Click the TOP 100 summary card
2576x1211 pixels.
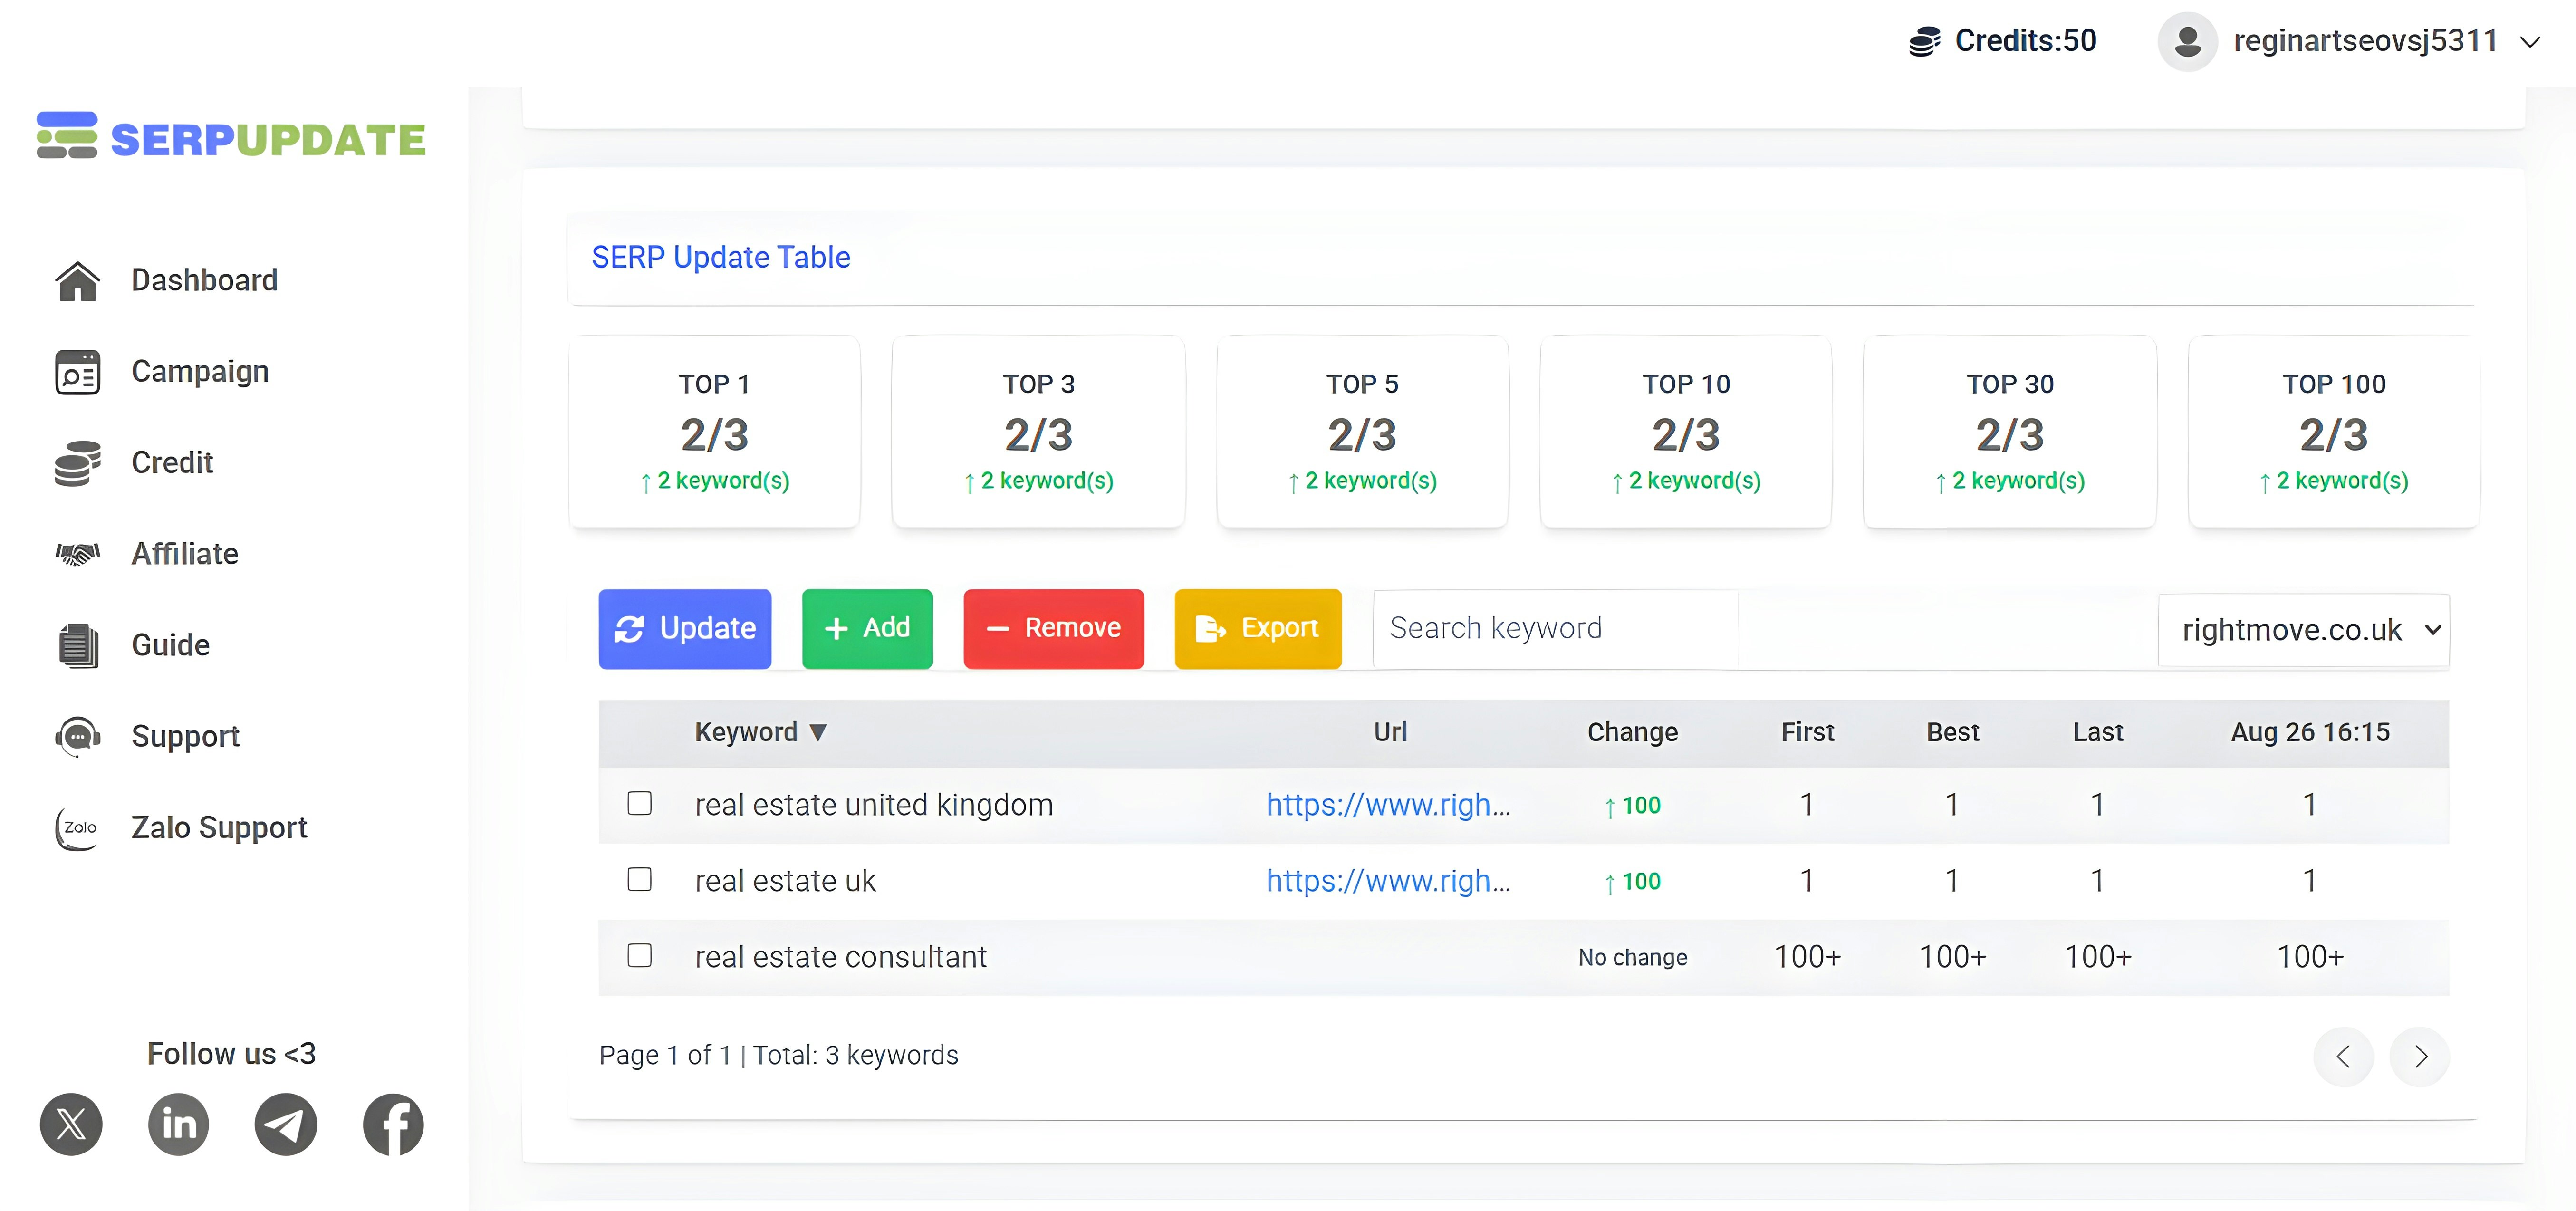(x=2334, y=431)
